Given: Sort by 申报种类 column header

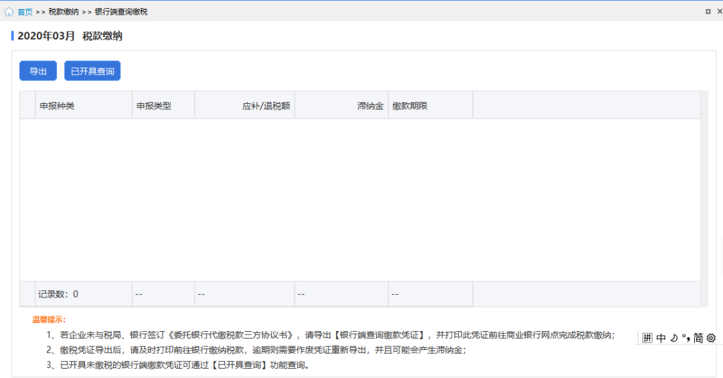Looking at the screenshot, I should pyautogui.click(x=84, y=106).
